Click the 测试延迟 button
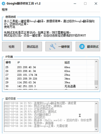This screenshot has width=102, height=135. point(32,47)
